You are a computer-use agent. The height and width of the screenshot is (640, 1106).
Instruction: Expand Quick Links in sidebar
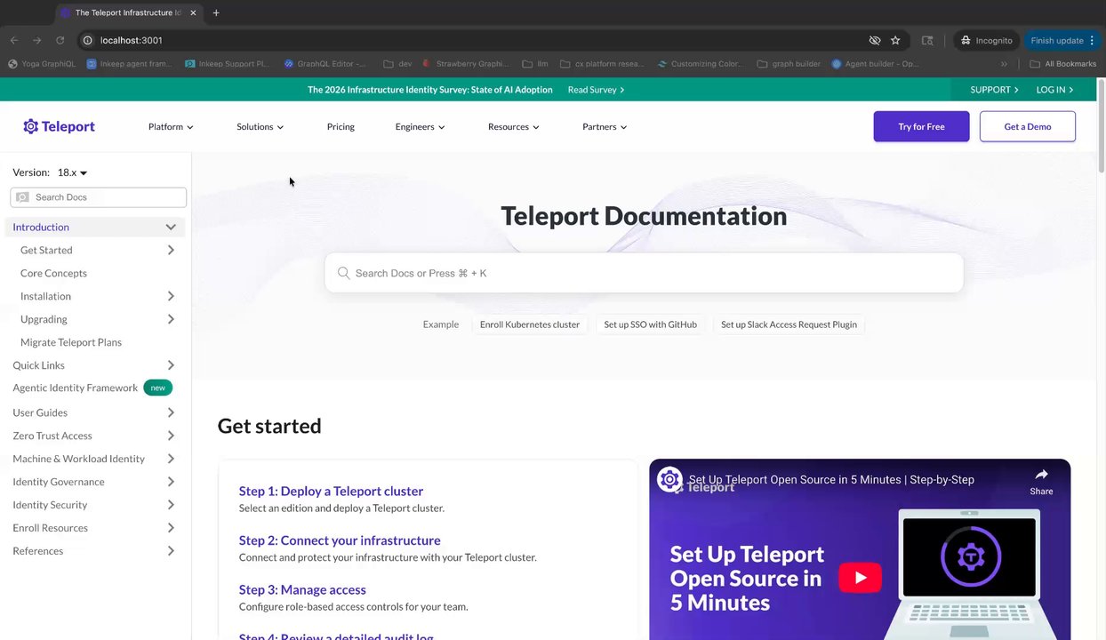pos(171,365)
